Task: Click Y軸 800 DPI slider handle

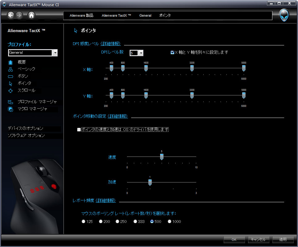Action: tap(123, 95)
